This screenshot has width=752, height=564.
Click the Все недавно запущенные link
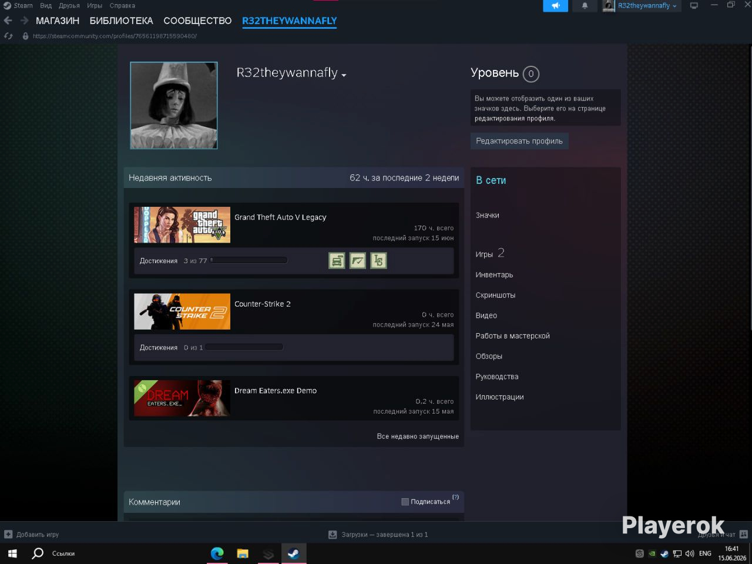(x=418, y=437)
